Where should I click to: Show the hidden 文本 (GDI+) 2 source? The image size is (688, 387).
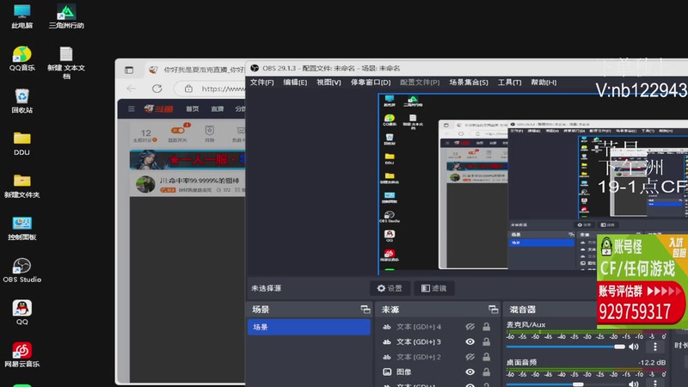pyautogui.click(x=470, y=357)
